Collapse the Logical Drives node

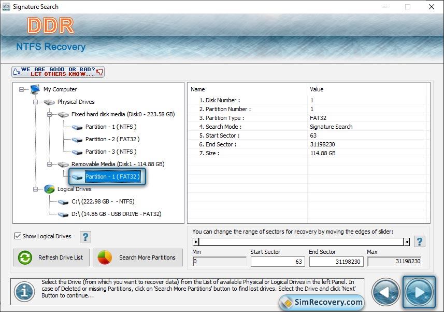(35, 189)
